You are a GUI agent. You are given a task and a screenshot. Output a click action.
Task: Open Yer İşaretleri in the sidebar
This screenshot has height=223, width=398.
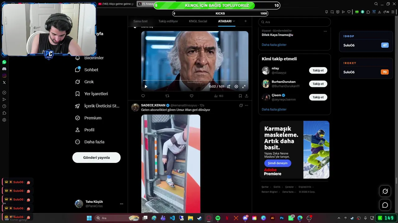pos(92,94)
